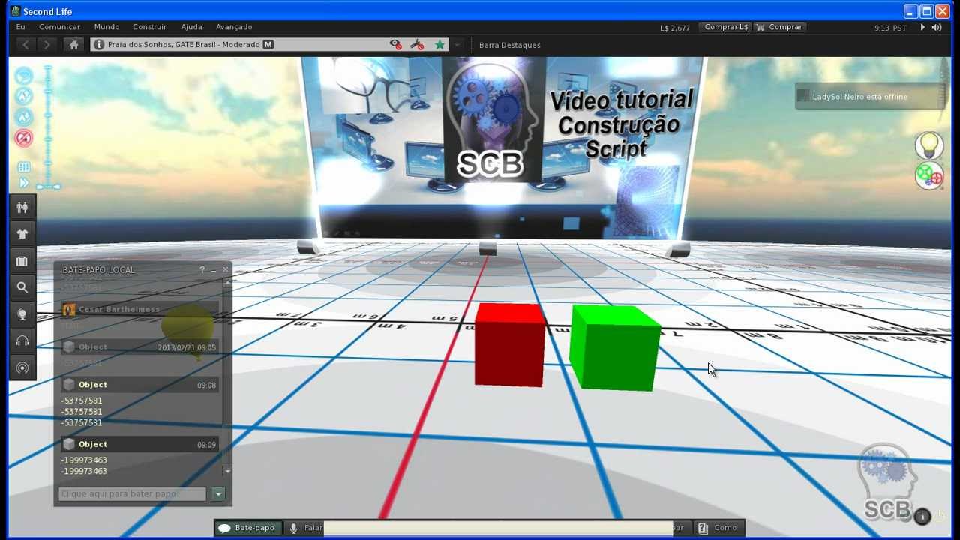
Task: Open help for Bate-papo Local panel
Action: pyautogui.click(x=202, y=270)
